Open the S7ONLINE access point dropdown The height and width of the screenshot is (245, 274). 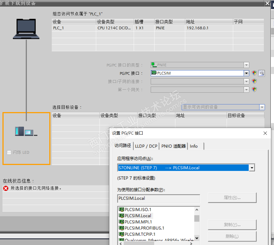pyautogui.click(x=252, y=168)
